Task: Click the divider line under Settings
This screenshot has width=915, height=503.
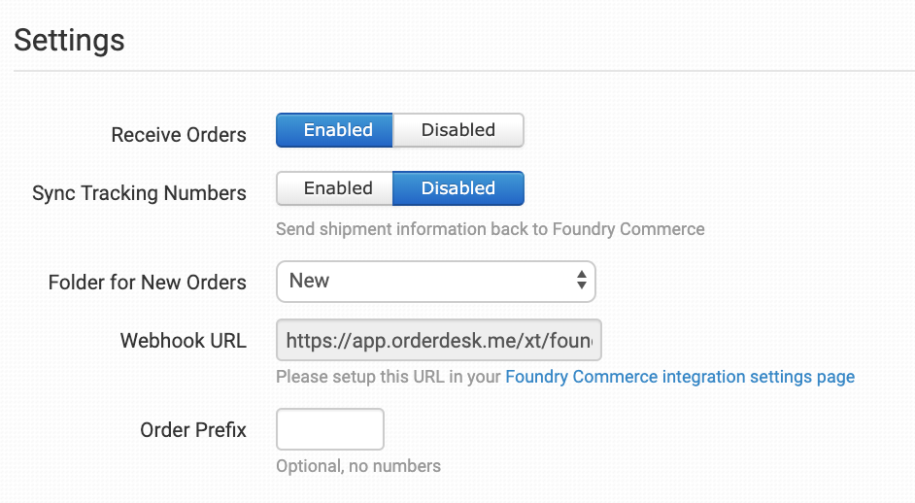Action: pyautogui.click(x=464, y=71)
